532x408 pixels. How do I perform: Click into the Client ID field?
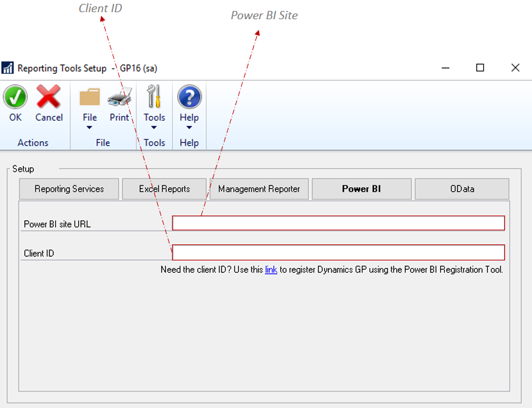[x=339, y=252]
